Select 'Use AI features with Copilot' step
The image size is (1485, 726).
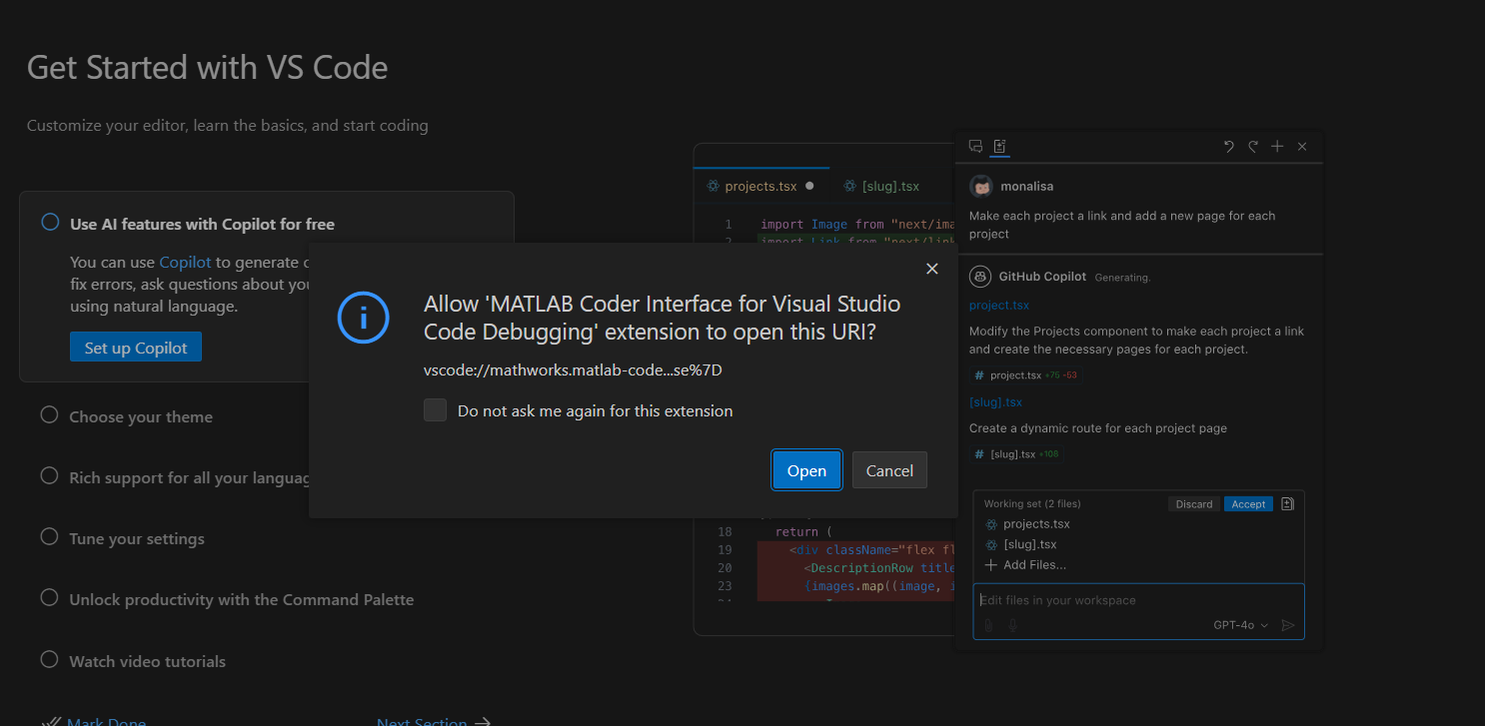[202, 224]
